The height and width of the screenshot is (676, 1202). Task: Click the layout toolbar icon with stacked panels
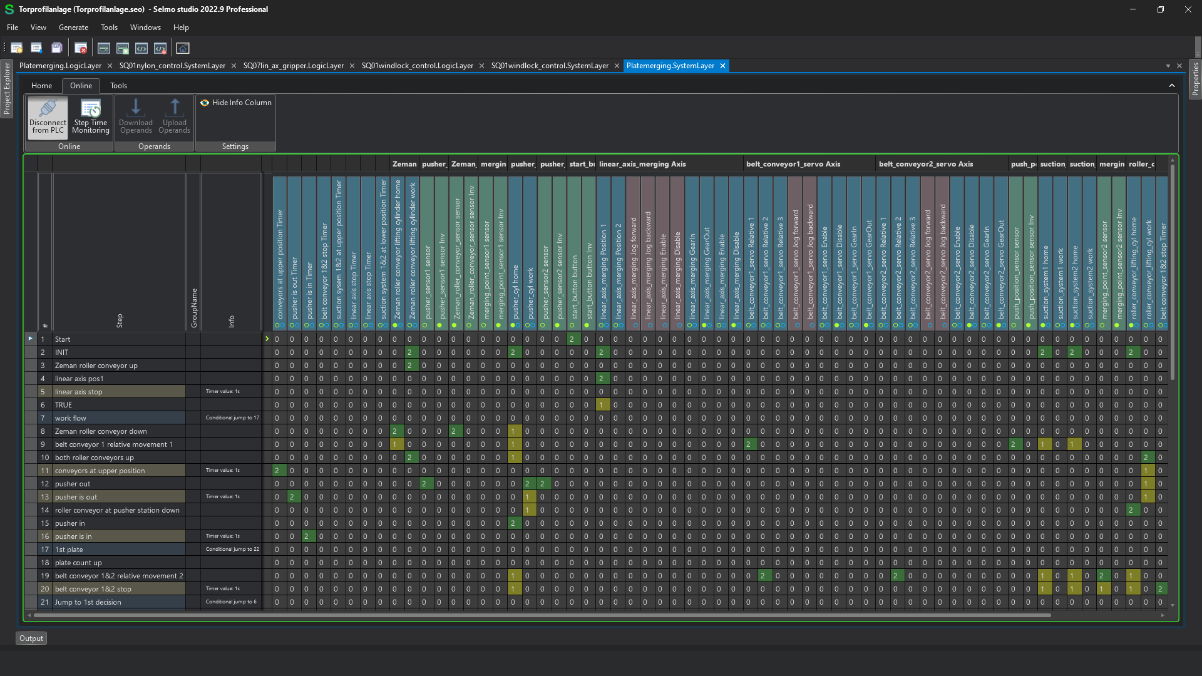[x=104, y=48]
